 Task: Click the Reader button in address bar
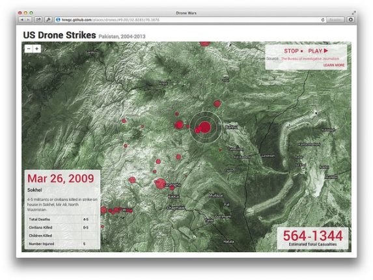click(x=335, y=20)
